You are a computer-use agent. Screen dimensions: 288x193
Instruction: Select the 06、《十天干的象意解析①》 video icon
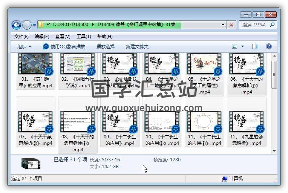[x=247, y=64]
